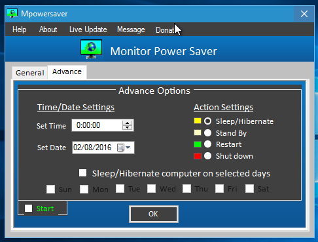The width and height of the screenshot is (318, 242).
Task: Open the calendar icon in Set Date
Action: (x=120, y=148)
